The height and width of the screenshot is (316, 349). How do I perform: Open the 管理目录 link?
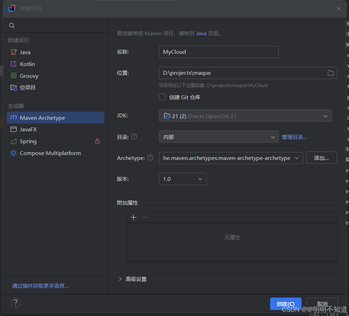(294, 137)
